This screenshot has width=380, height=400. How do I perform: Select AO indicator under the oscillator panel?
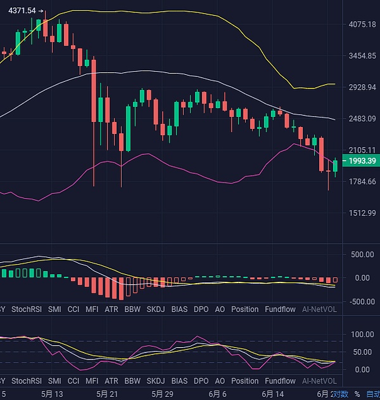point(219,381)
